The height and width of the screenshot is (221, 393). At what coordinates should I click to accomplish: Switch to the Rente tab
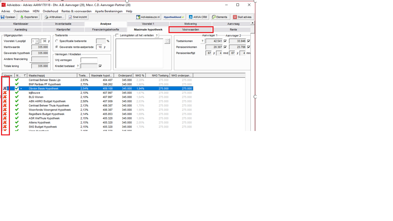233,30
